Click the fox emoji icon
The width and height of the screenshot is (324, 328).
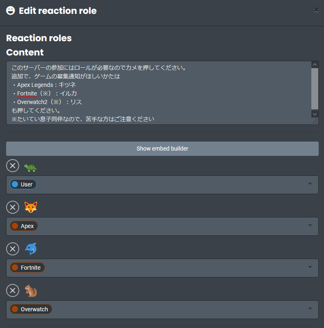30,207
